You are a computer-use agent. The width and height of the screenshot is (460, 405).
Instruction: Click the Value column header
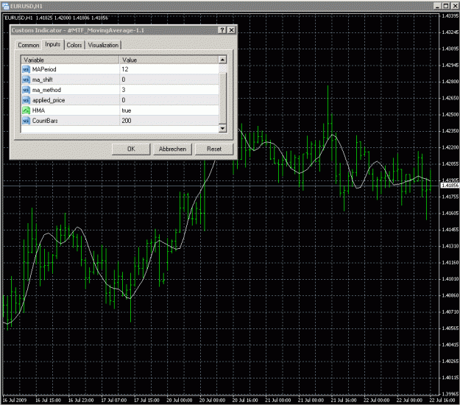click(169, 60)
